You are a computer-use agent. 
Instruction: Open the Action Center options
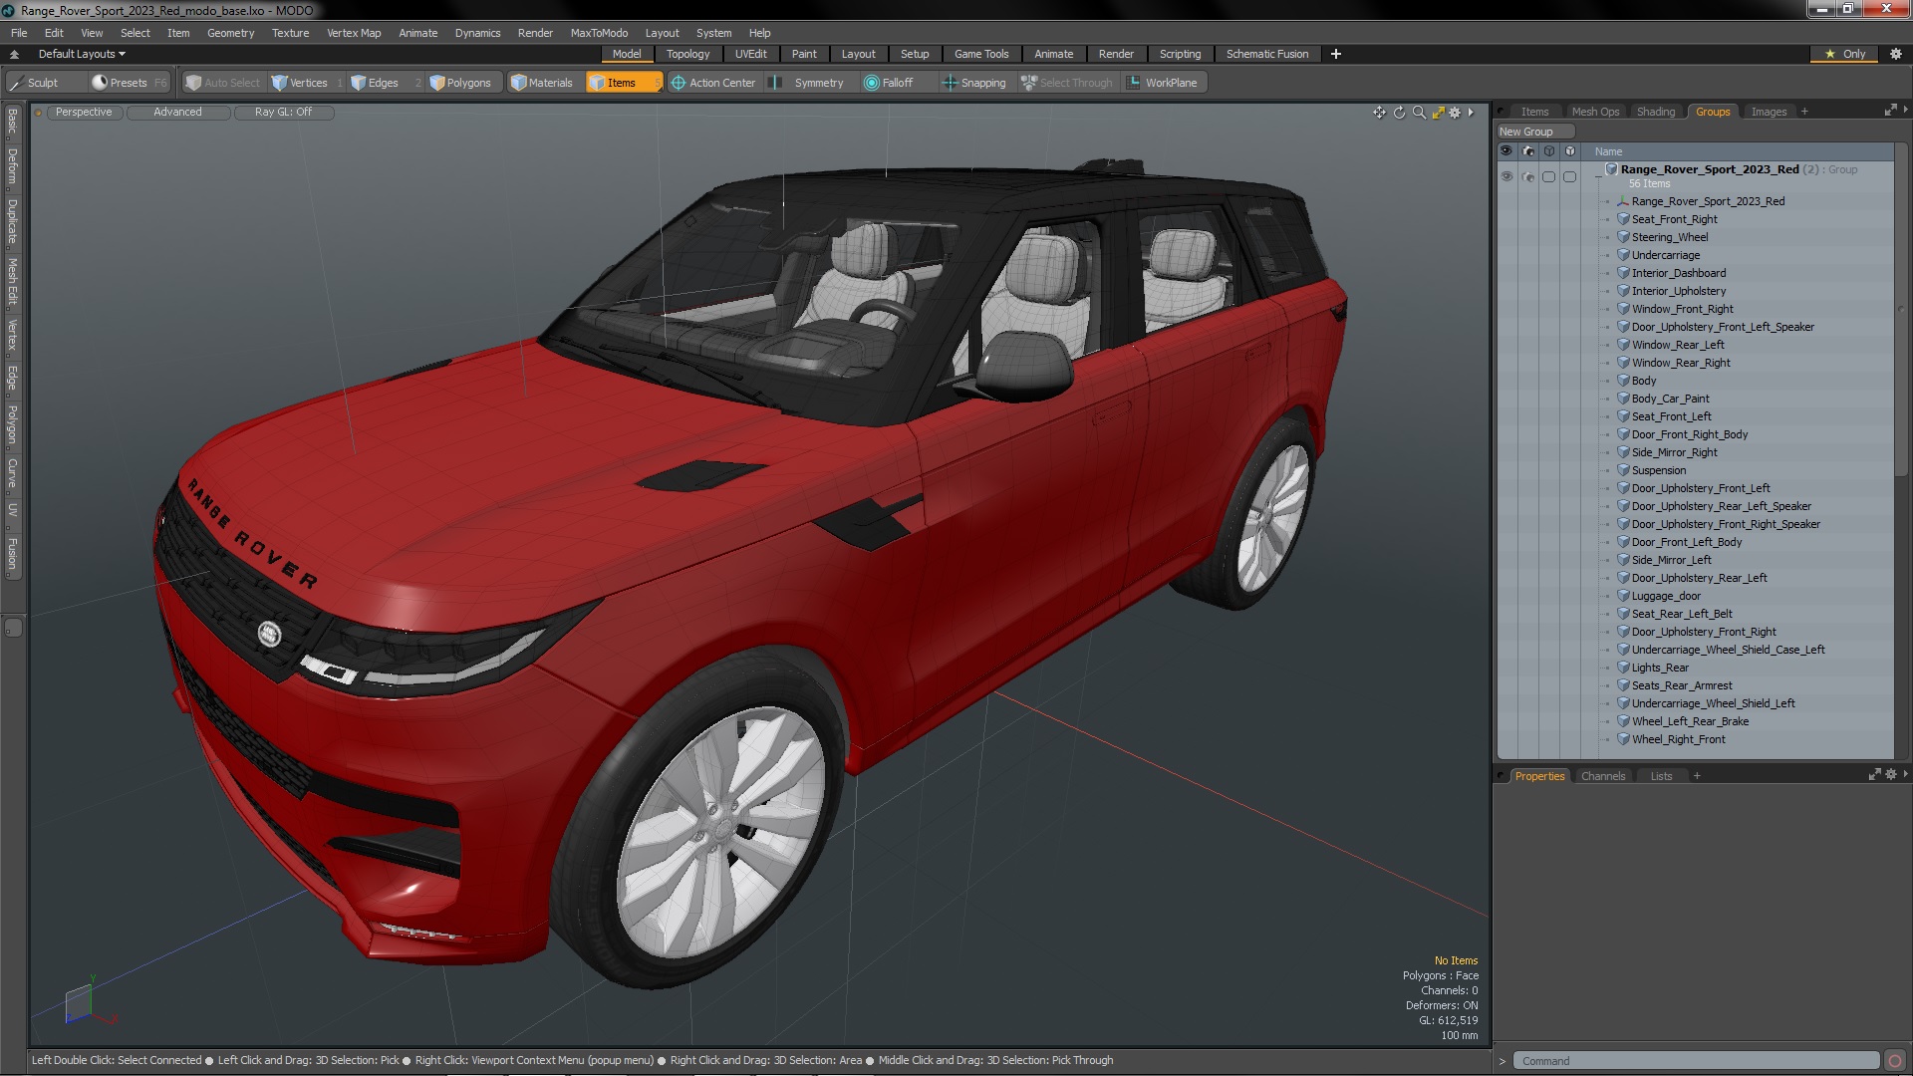713,83
